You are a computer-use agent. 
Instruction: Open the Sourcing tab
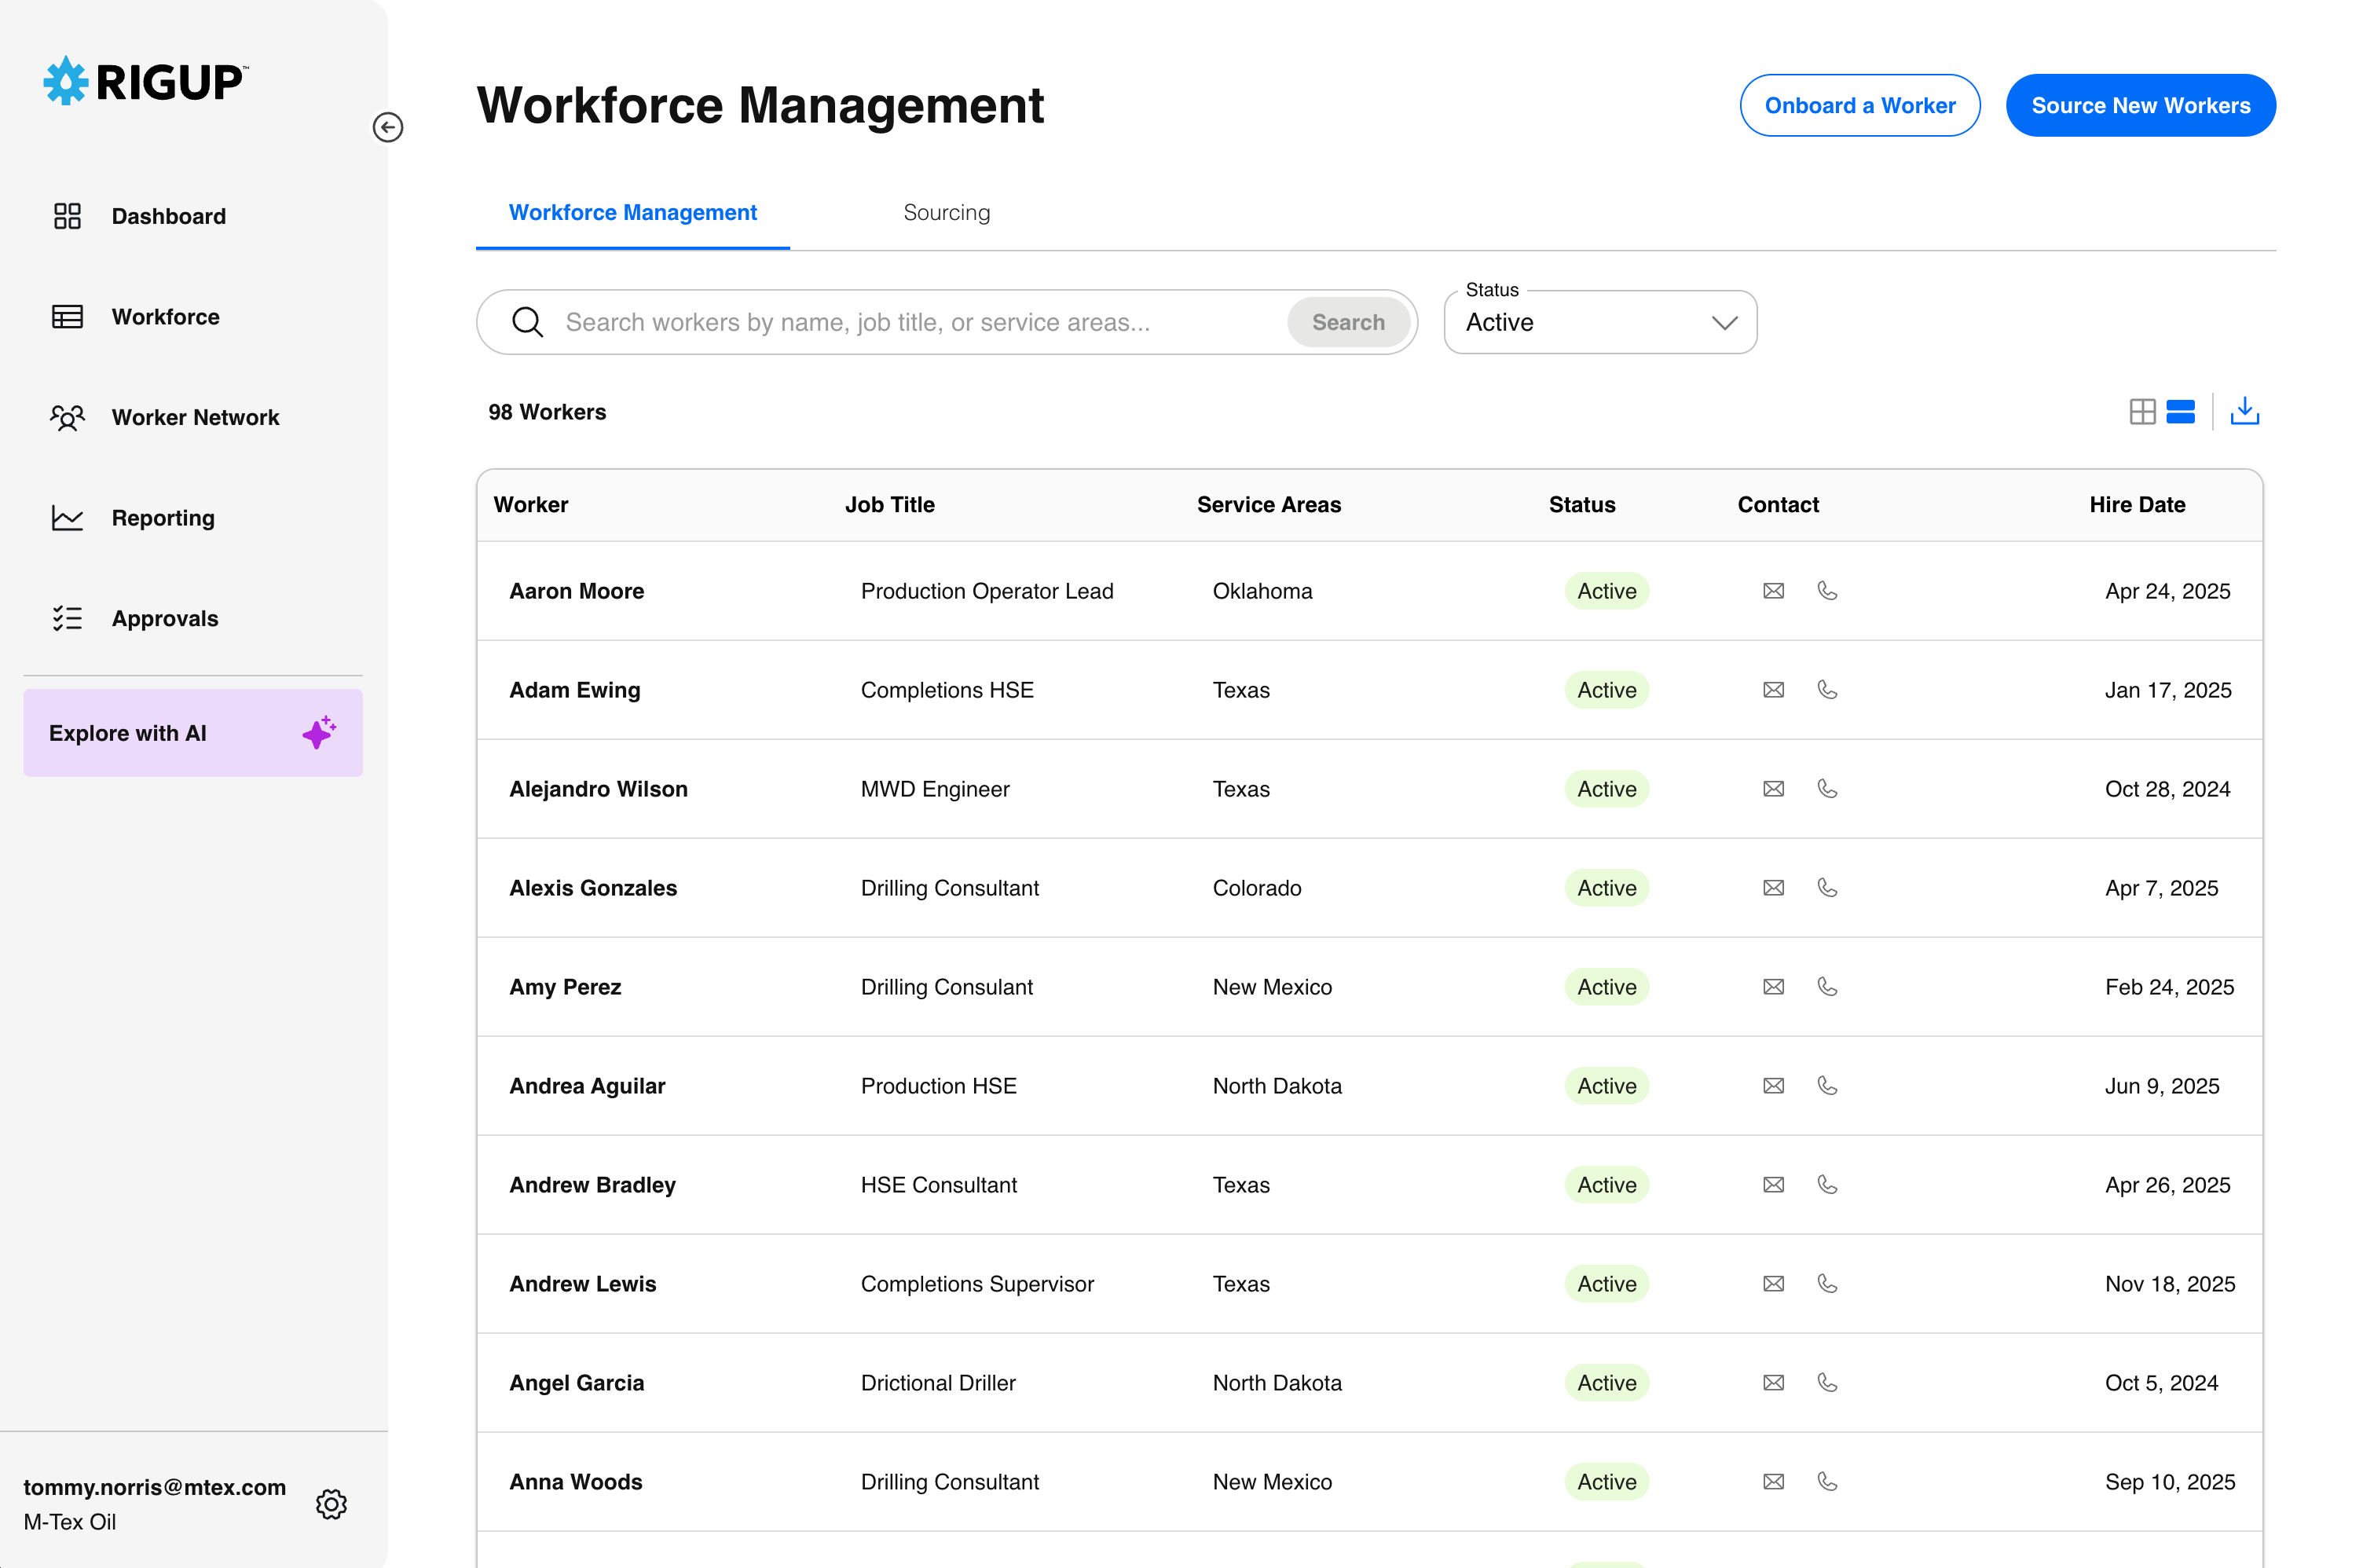point(946,212)
